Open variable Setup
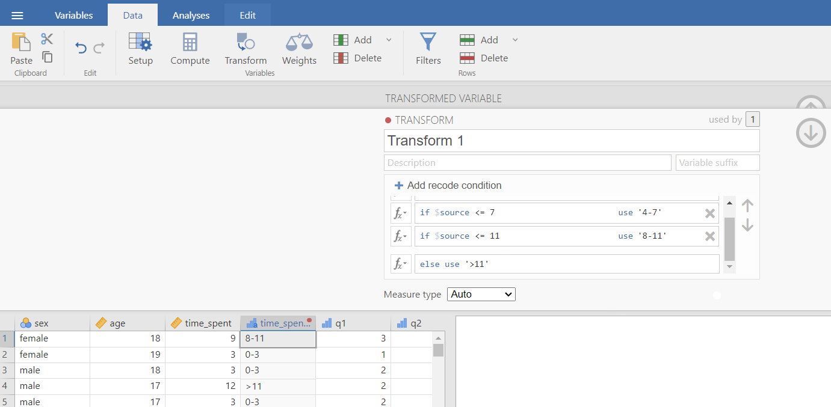The image size is (831, 407). (x=140, y=48)
